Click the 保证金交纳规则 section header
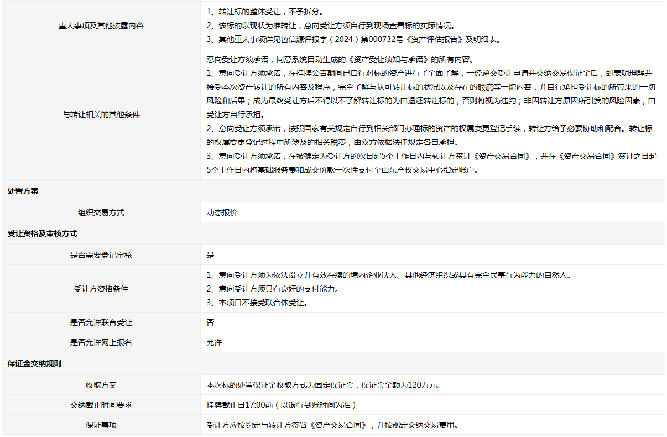667x437 pixels. click(x=34, y=364)
